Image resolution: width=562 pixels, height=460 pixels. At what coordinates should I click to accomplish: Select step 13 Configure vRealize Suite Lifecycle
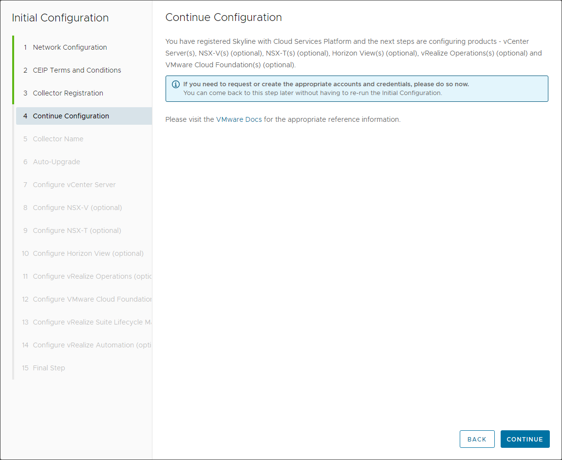pos(84,322)
